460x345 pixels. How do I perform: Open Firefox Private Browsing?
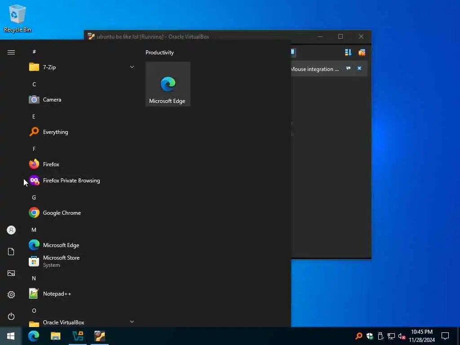(82, 181)
